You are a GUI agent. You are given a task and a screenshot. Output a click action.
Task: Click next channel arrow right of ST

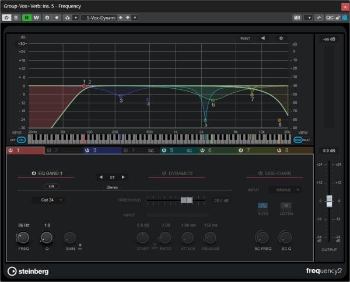click(x=123, y=177)
